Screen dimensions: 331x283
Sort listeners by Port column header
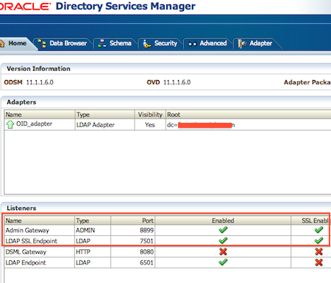pyautogui.click(x=132, y=221)
